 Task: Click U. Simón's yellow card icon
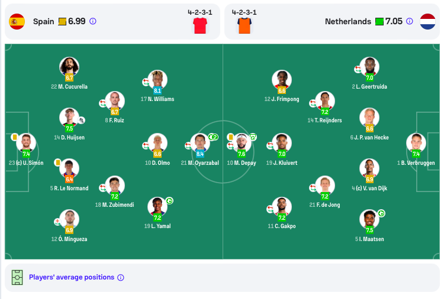tap(14, 137)
